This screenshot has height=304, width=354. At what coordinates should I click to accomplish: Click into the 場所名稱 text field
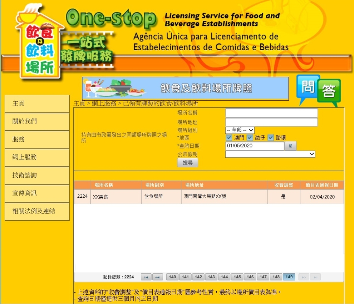(x=271, y=113)
